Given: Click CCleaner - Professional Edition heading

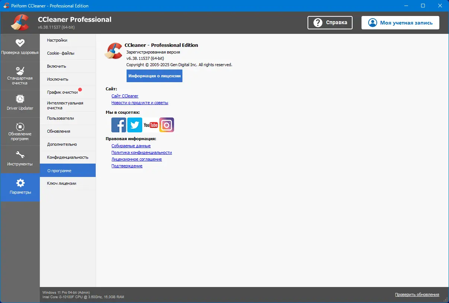Looking at the screenshot, I should point(161,45).
